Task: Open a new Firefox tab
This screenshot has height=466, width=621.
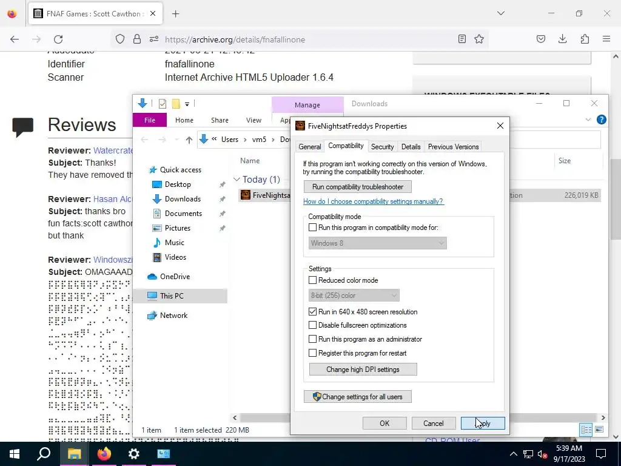Action: point(176,14)
